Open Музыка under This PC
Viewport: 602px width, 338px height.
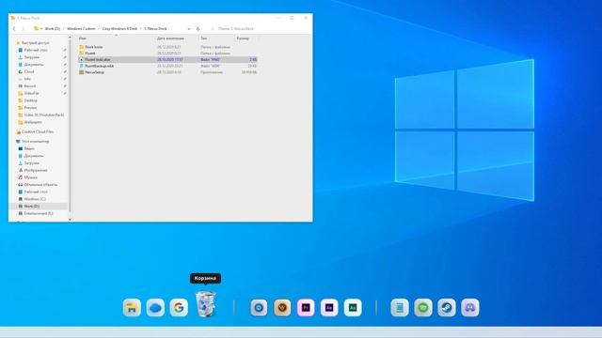[x=31, y=177]
